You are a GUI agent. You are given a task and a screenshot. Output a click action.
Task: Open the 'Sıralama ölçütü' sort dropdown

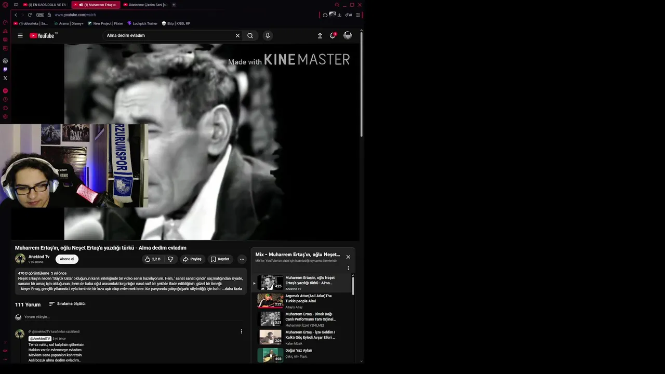pyautogui.click(x=67, y=304)
